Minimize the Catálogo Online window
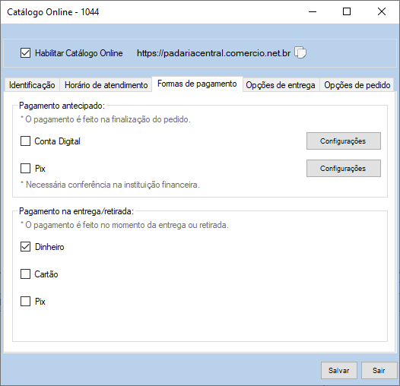Viewport: 400px width, 386px height. (313, 11)
